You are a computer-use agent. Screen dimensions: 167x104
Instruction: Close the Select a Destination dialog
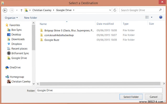pos(162,2)
